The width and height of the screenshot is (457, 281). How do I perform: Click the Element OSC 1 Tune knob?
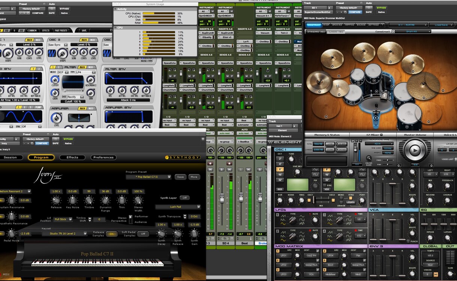click(x=291, y=159)
